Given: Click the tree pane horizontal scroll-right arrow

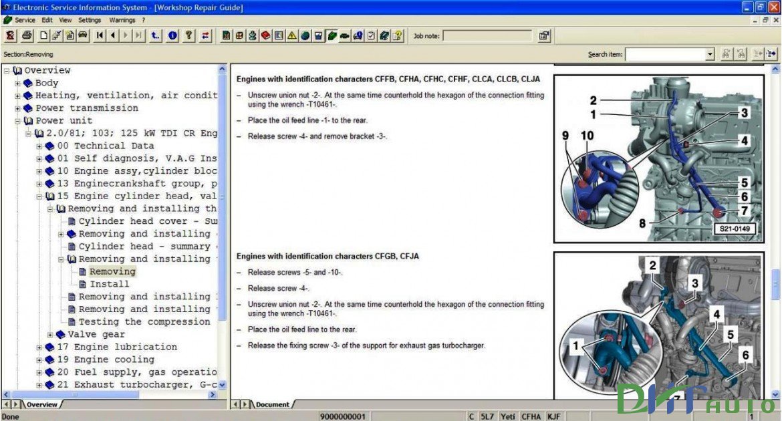Looking at the screenshot, I should (213, 394).
